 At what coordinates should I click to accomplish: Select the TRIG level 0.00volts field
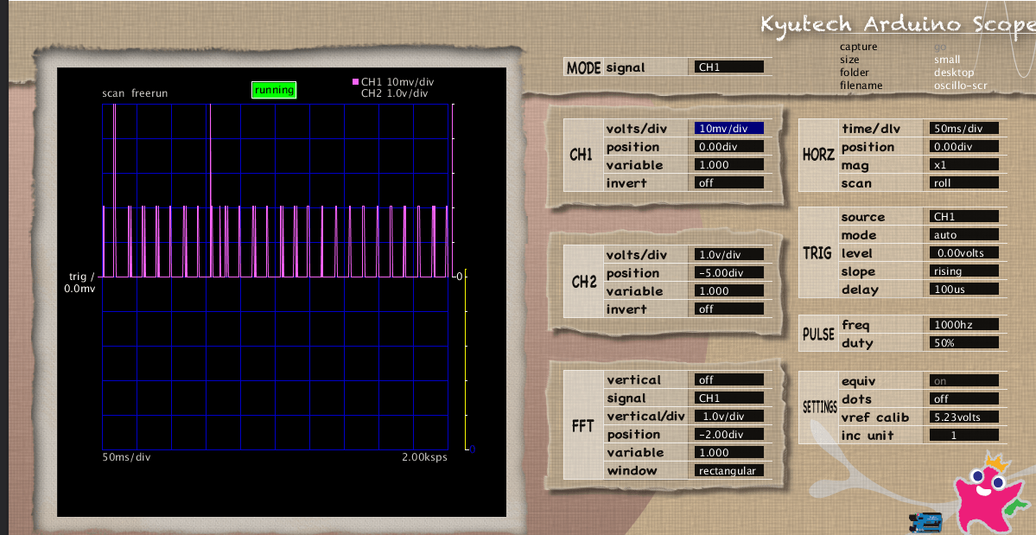964,253
